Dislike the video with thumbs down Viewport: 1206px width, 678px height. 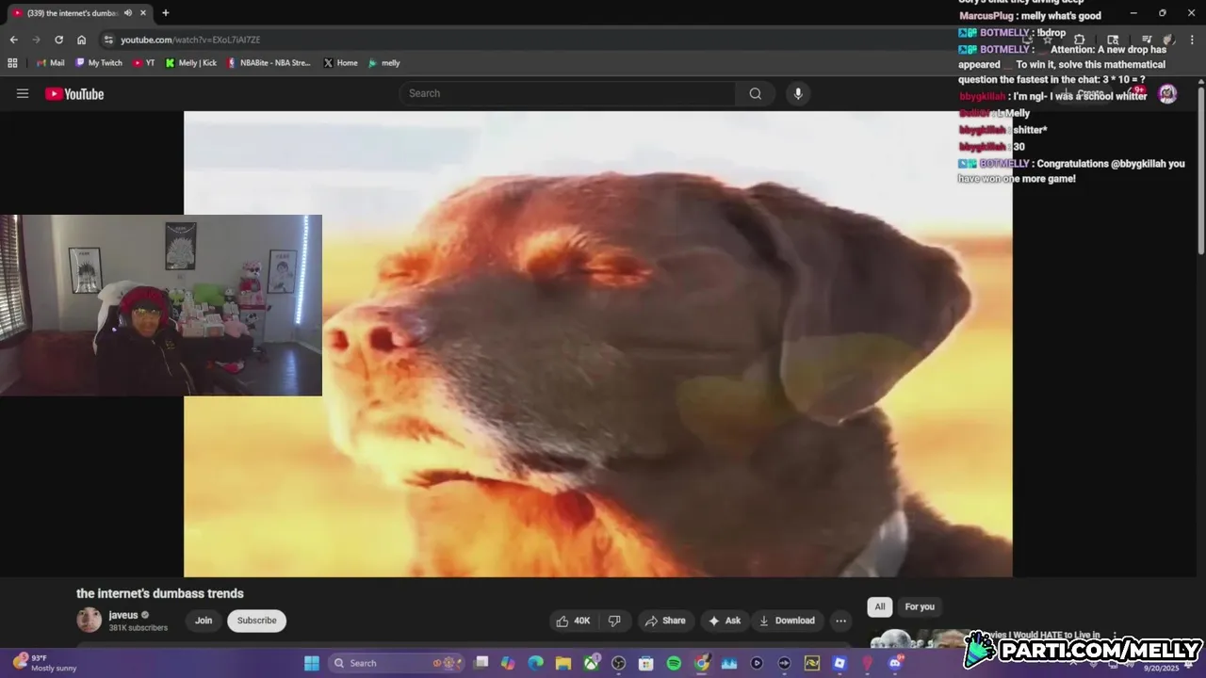pyautogui.click(x=614, y=621)
